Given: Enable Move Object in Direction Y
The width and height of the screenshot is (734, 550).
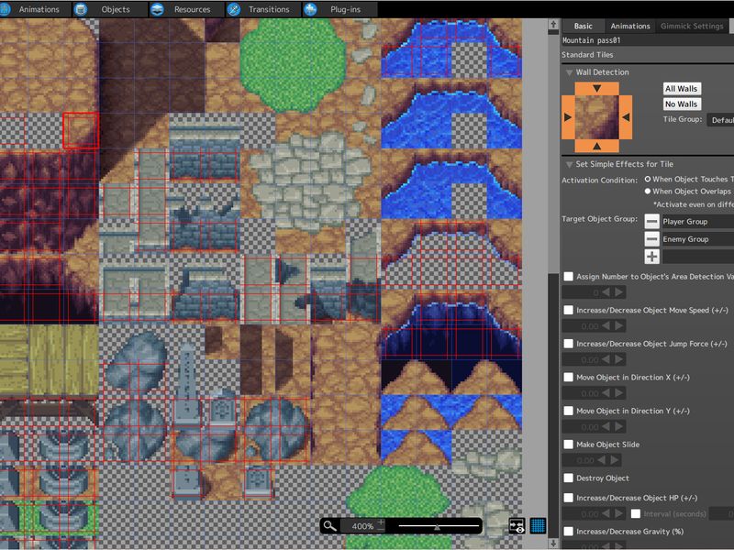Looking at the screenshot, I should pos(568,411).
